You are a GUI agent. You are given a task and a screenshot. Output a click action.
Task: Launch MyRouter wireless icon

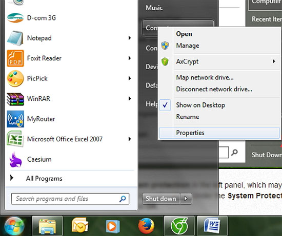[15, 119]
